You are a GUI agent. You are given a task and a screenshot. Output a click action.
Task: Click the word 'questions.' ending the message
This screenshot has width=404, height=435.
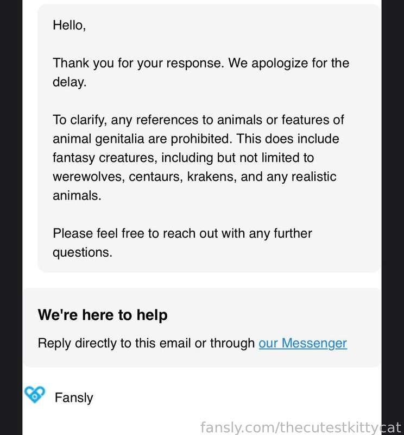coord(82,253)
